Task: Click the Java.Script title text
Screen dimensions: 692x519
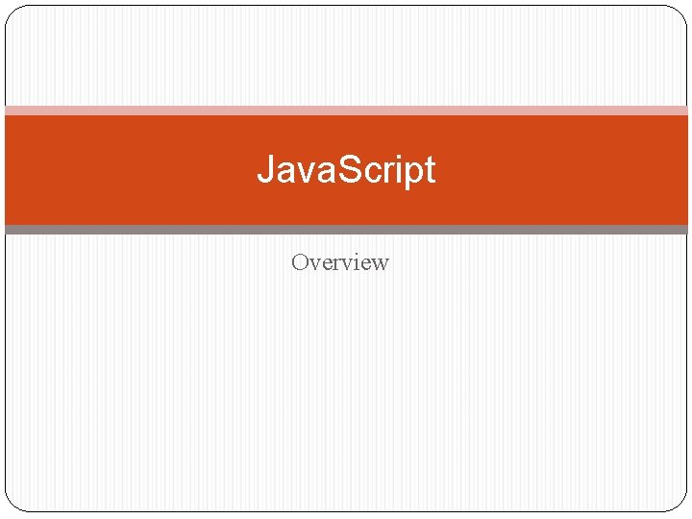Action: [x=346, y=170]
